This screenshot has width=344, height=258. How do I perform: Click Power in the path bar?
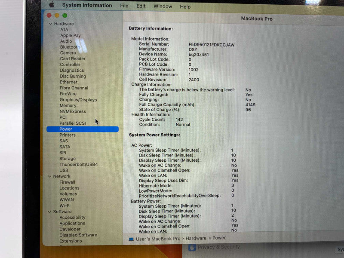tap(219, 238)
